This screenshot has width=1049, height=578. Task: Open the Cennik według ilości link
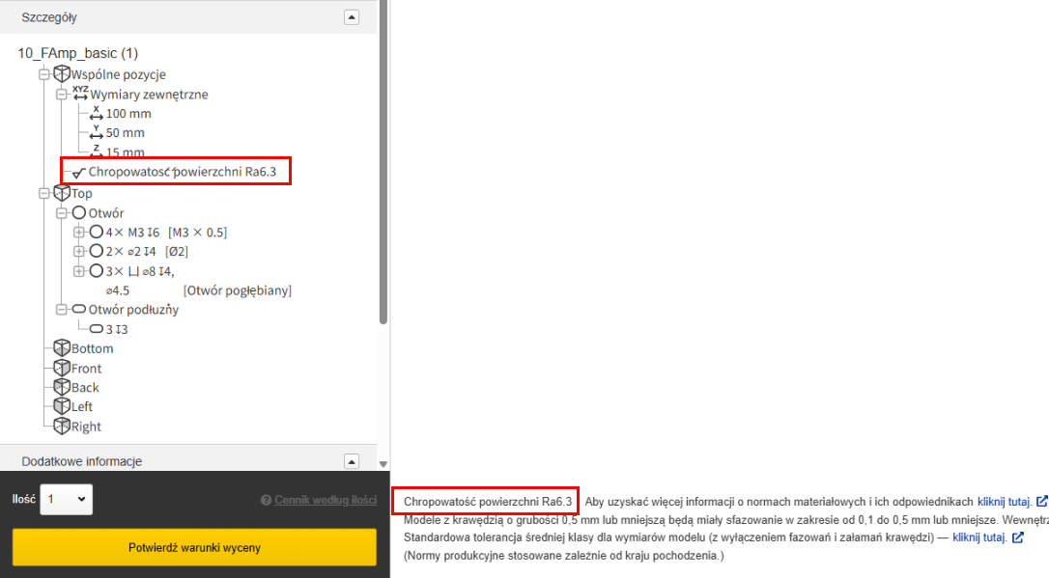click(x=326, y=501)
